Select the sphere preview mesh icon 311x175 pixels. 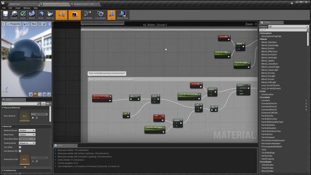pyautogui.click(x=35, y=94)
